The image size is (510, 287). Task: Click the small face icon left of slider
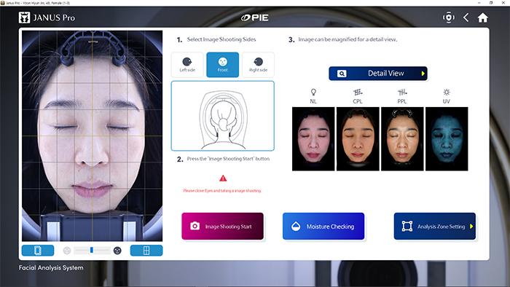point(67,251)
